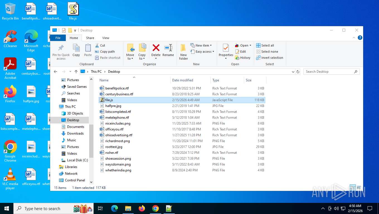Click Select none
This screenshot has width=379, height=214.
[267, 52]
